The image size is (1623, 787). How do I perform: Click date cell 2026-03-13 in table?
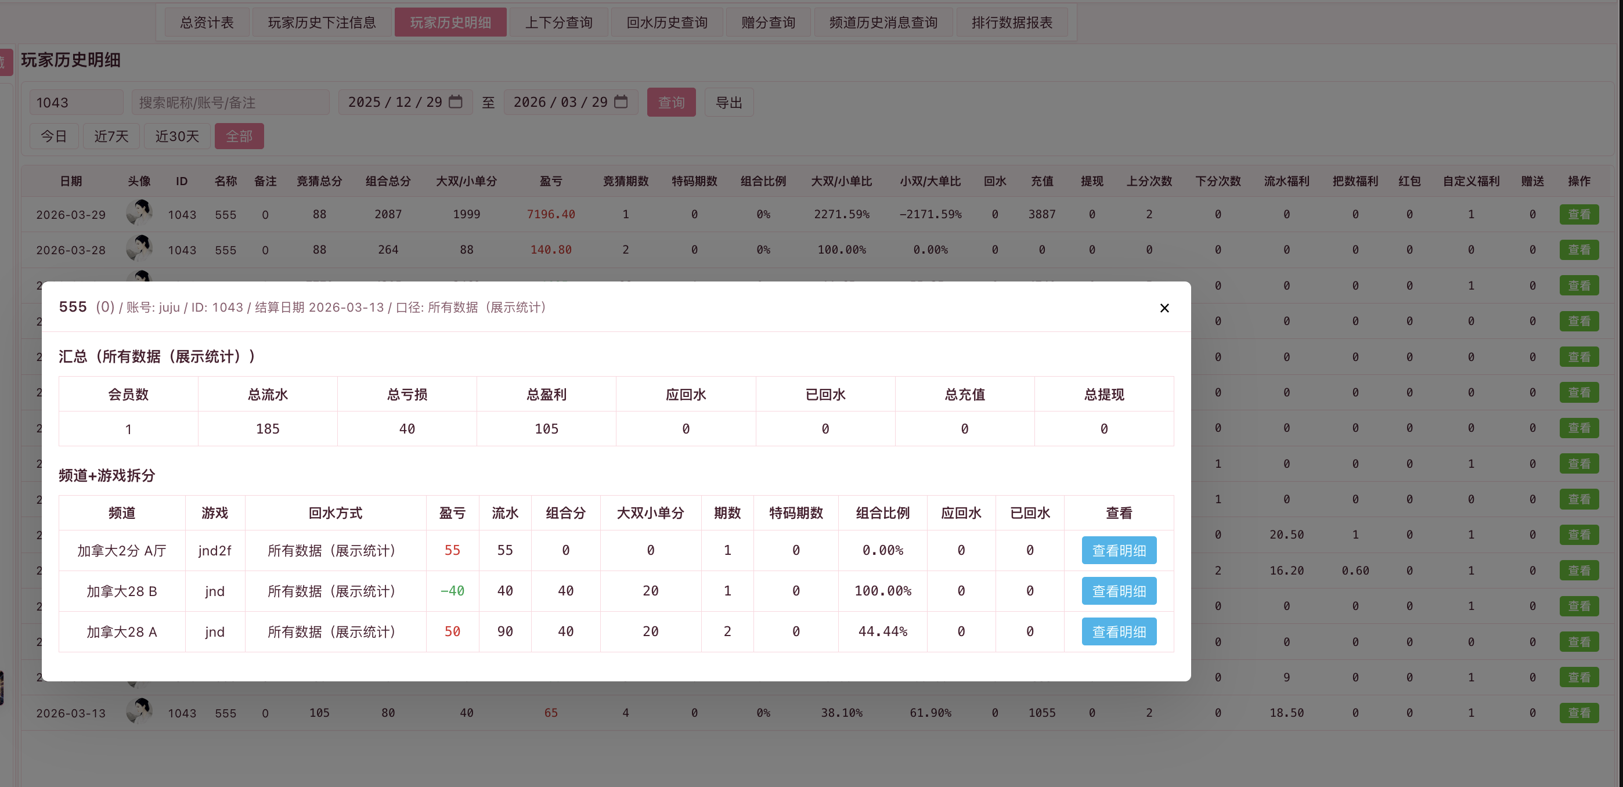tap(71, 713)
